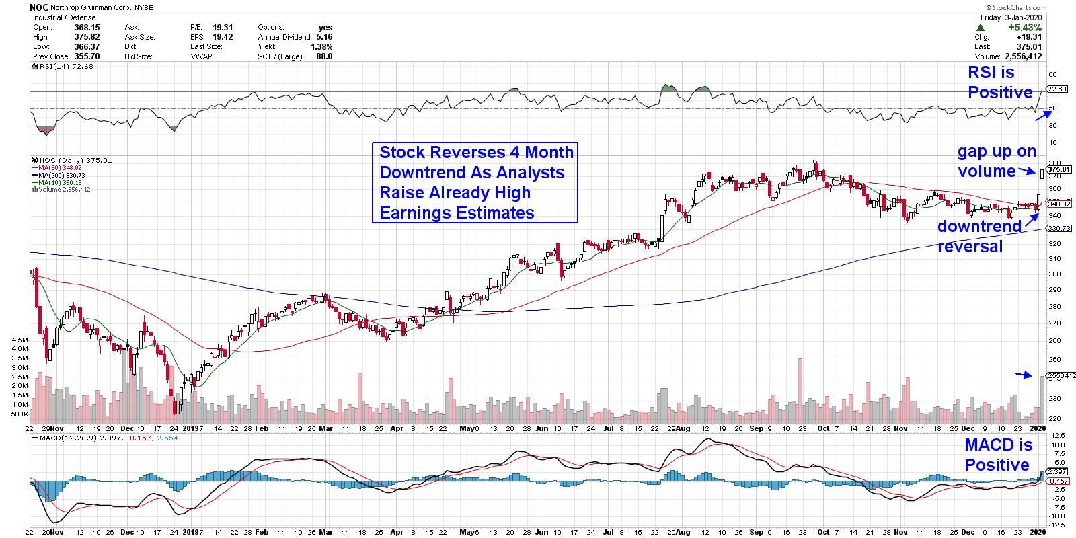Click the EPS value 19.42
The image size is (1076, 538).
click(x=222, y=37)
